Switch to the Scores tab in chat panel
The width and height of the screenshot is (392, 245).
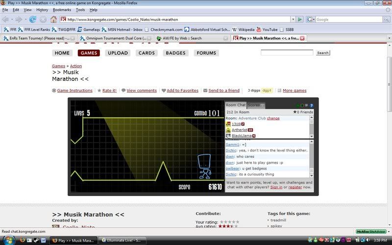coord(254,105)
